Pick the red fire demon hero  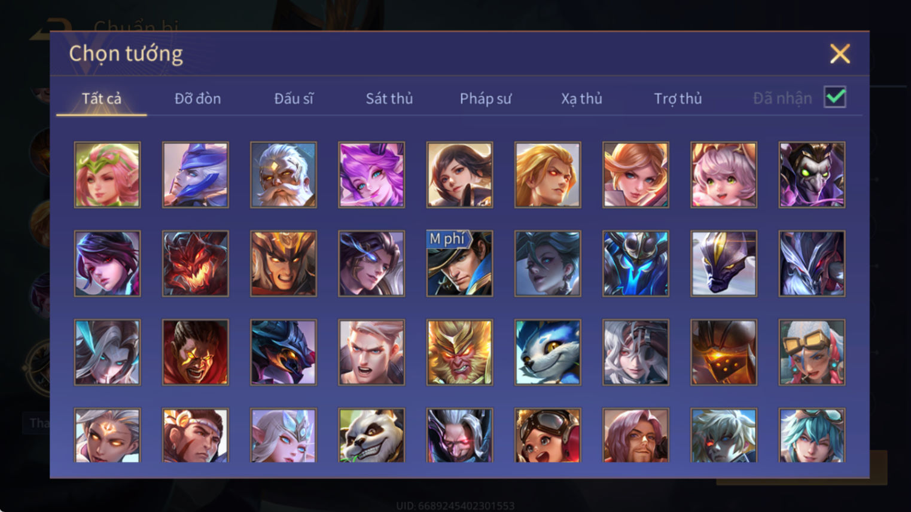pyautogui.click(x=196, y=263)
